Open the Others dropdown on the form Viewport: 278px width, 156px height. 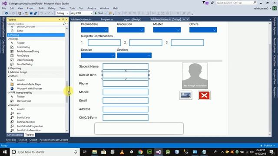click(x=203, y=30)
